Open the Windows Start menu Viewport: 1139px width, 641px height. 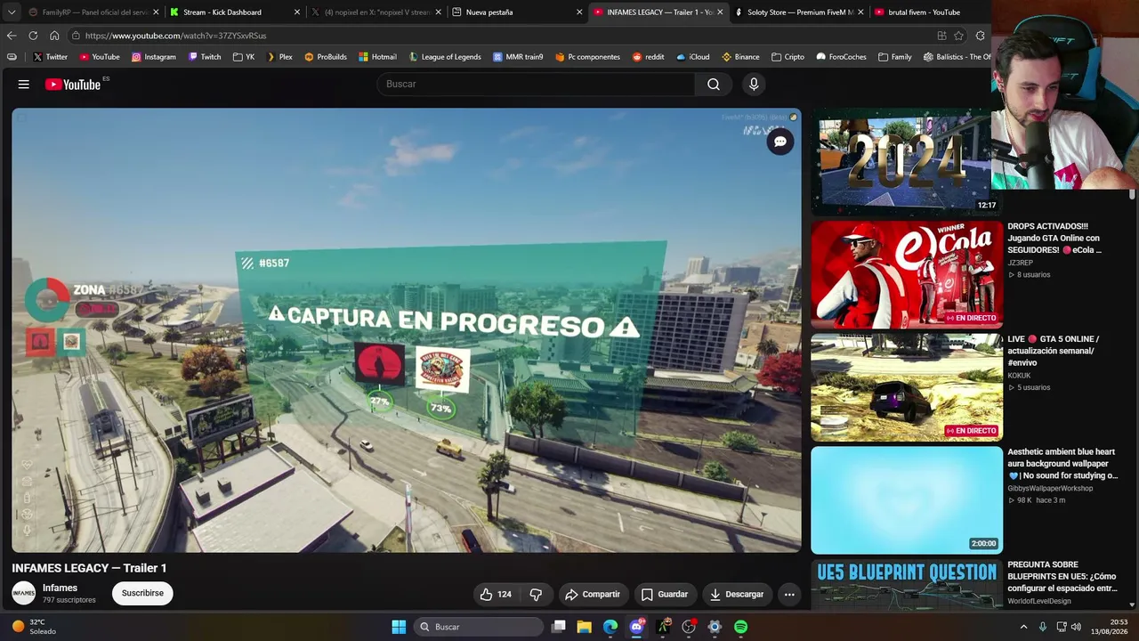399,627
